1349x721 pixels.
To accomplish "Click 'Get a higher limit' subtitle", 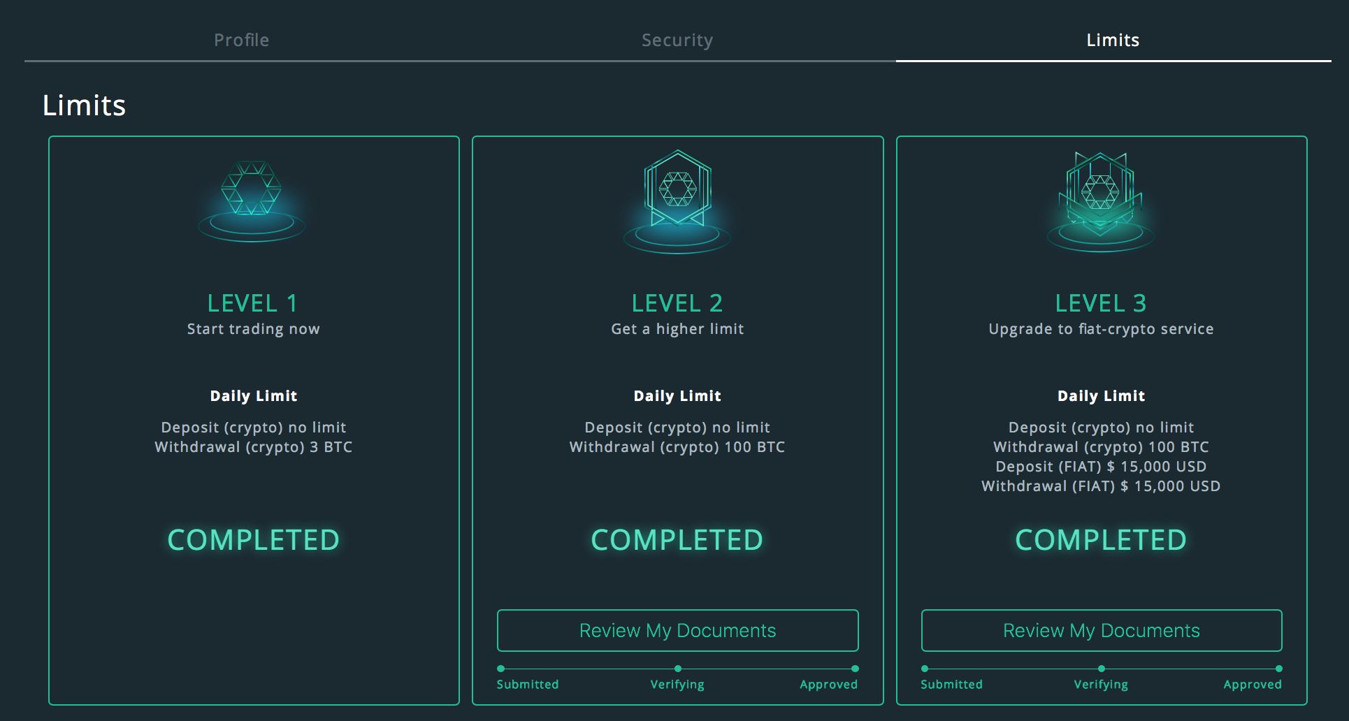I will point(677,329).
